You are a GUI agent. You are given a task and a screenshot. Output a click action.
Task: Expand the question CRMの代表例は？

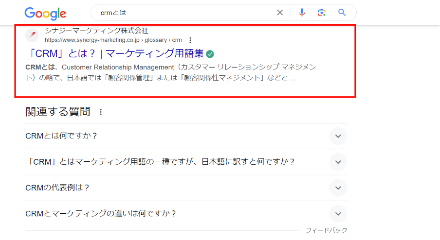(186, 188)
